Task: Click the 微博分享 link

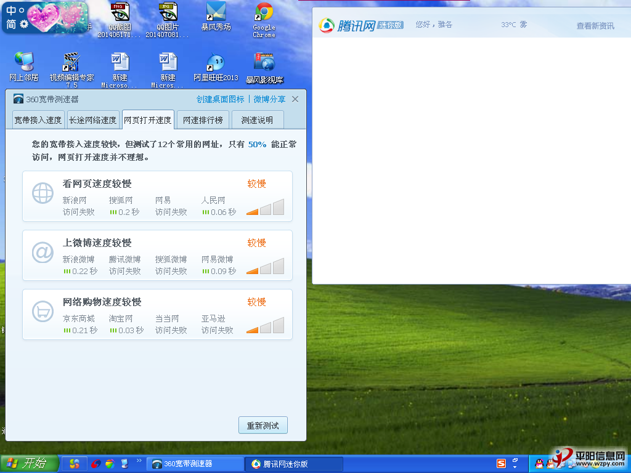Action: (269, 99)
